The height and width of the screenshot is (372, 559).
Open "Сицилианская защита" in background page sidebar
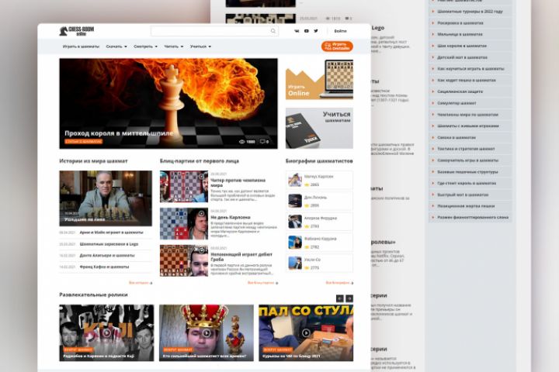click(460, 92)
